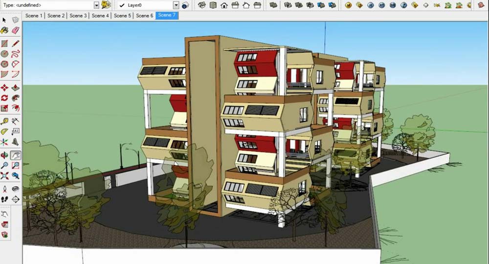Select the Eraser tool

(x=15, y=30)
